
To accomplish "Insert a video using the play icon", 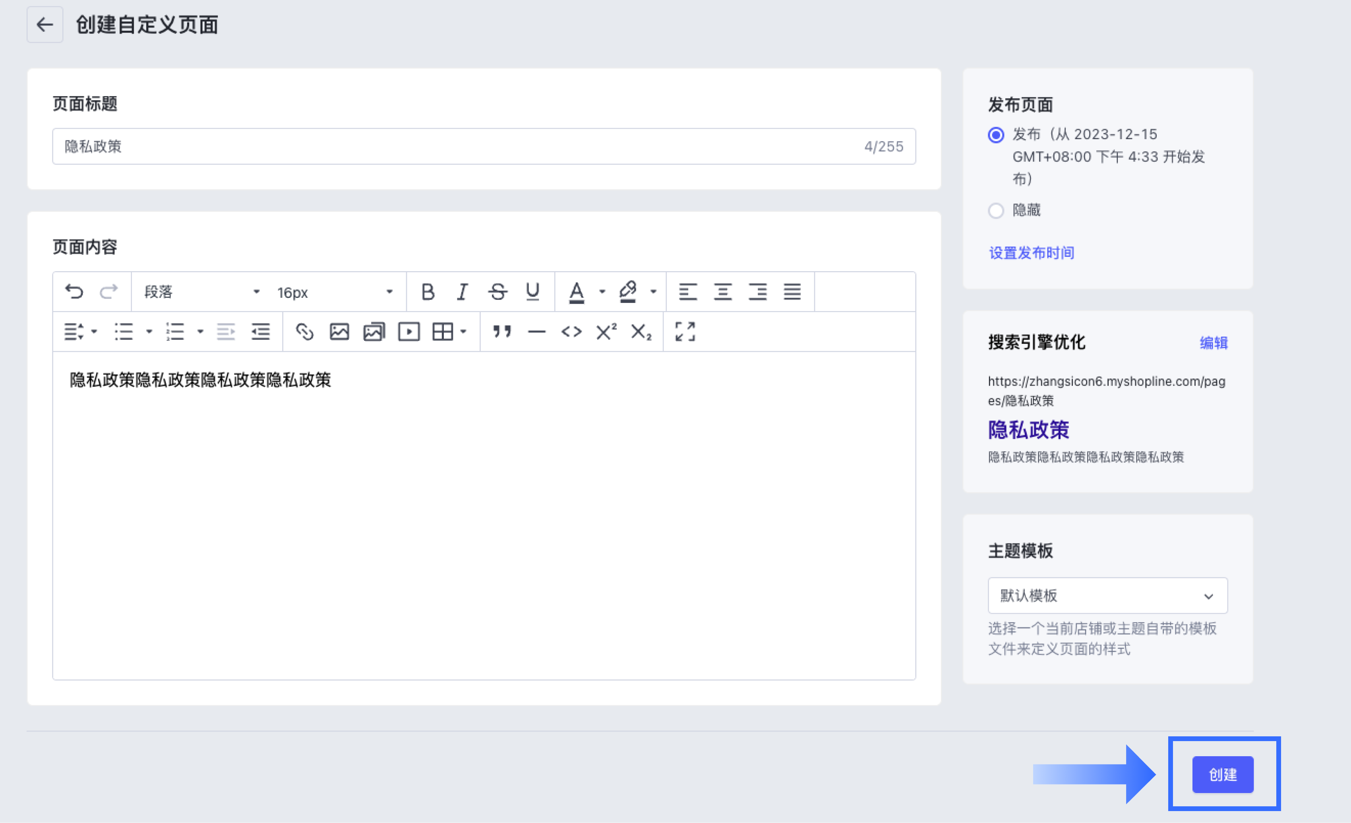I will click(408, 332).
